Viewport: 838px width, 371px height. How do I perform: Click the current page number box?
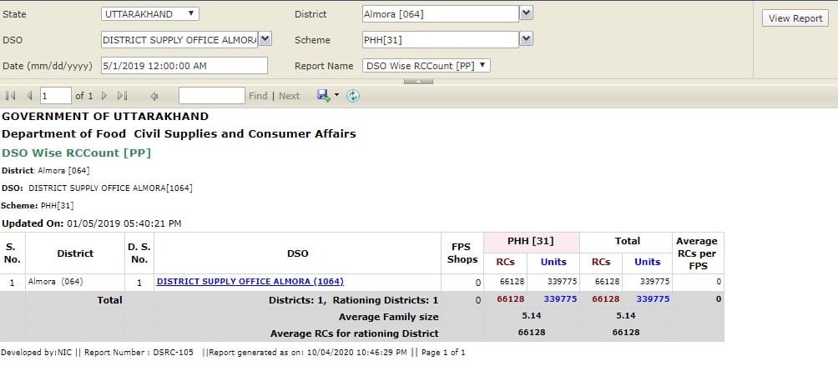[55, 96]
